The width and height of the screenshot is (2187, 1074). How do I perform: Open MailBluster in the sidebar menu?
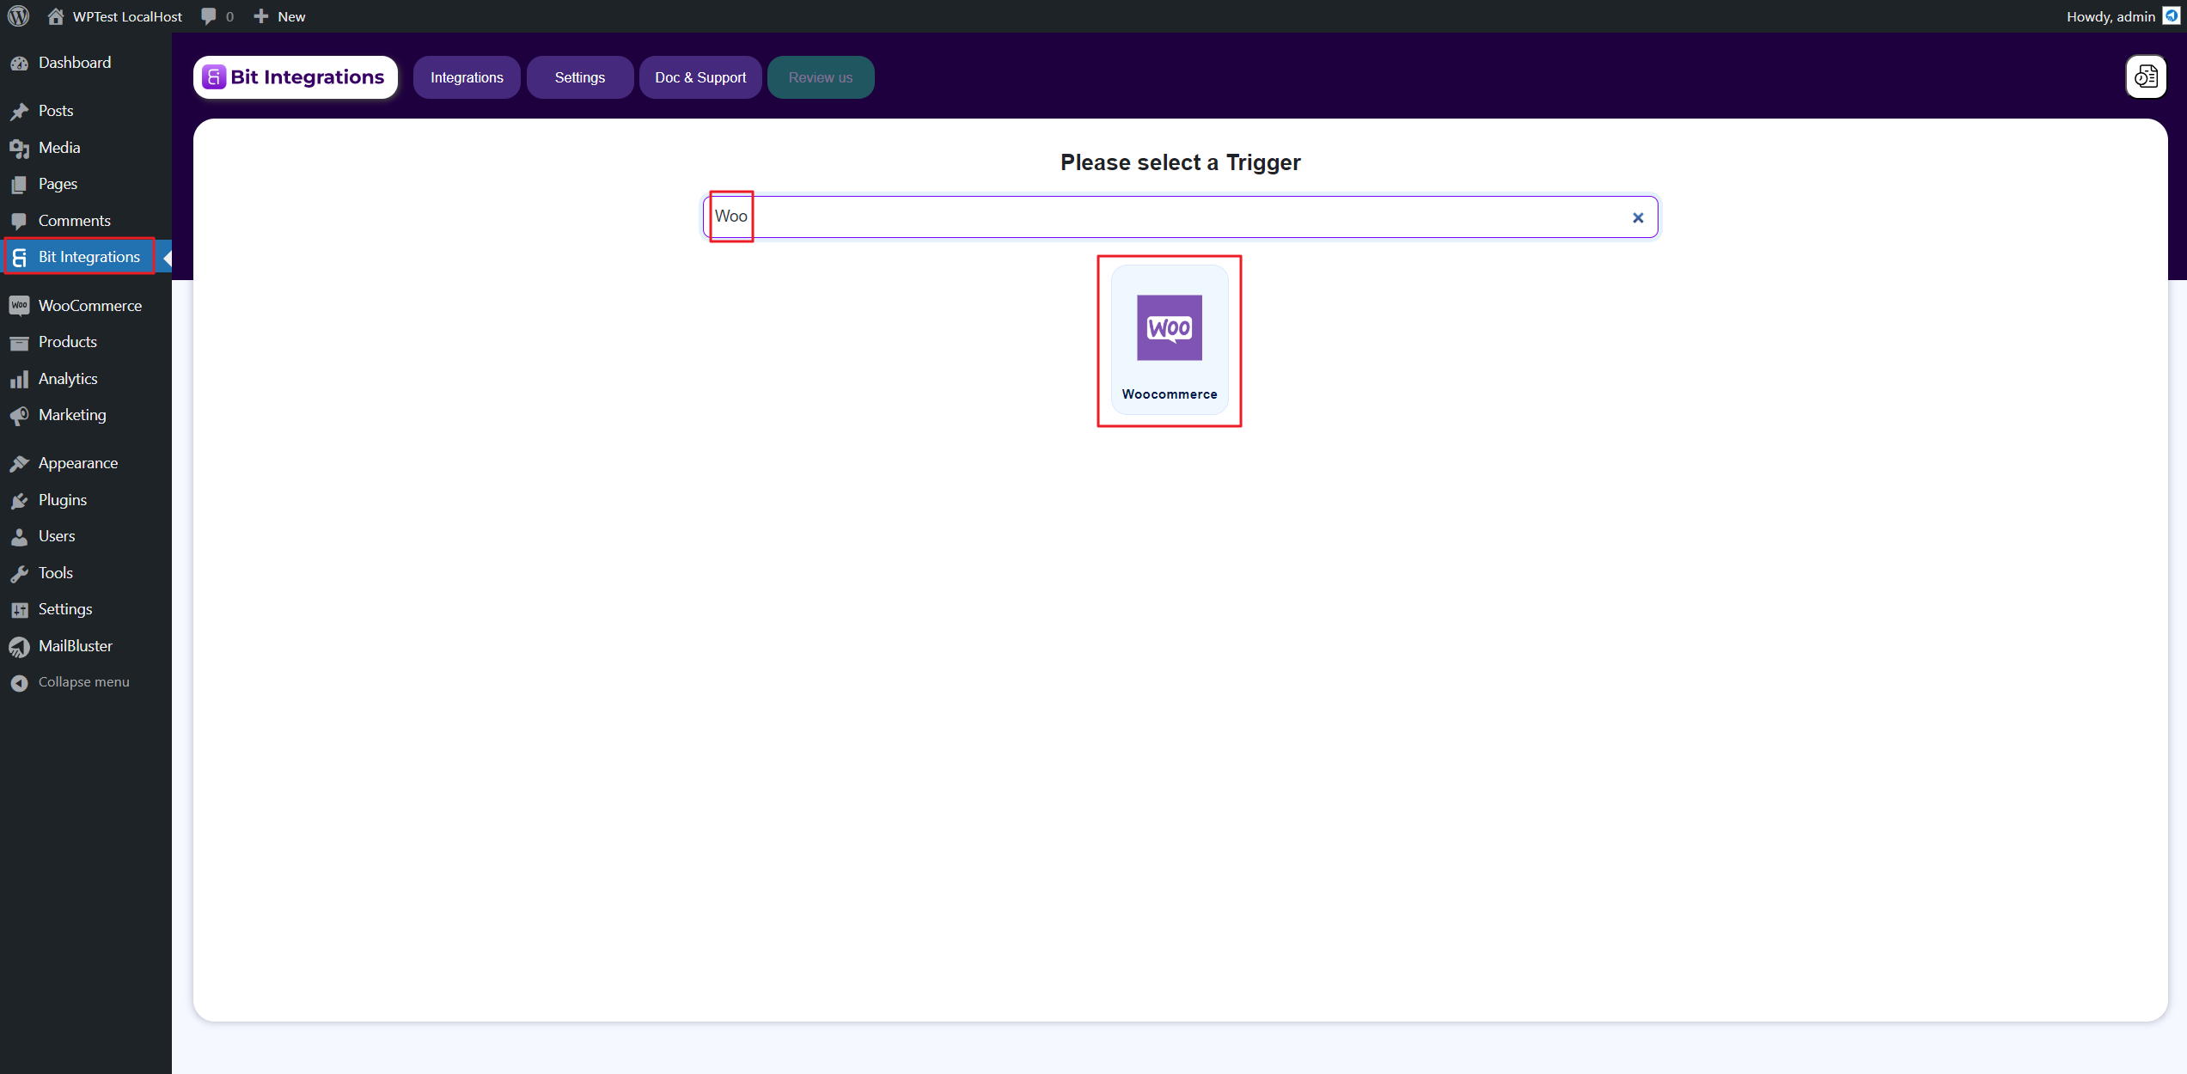click(x=75, y=646)
